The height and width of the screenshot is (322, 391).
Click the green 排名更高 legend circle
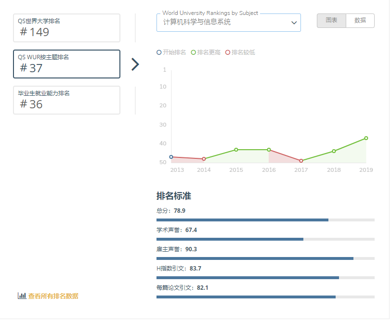[194, 52]
